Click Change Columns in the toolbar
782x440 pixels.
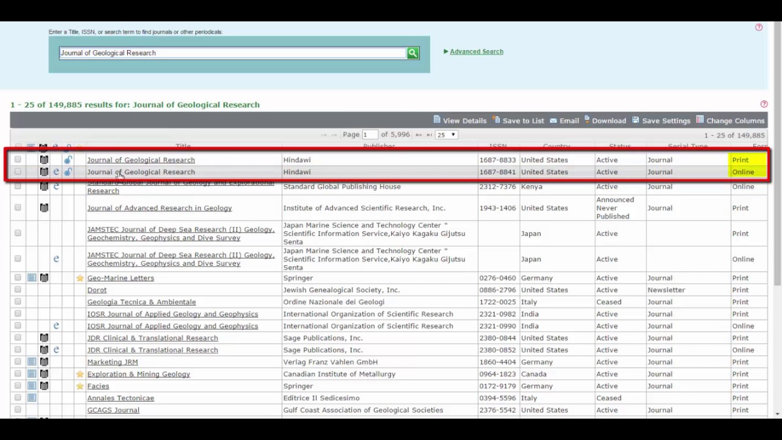pyautogui.click(x=730, y=120)
